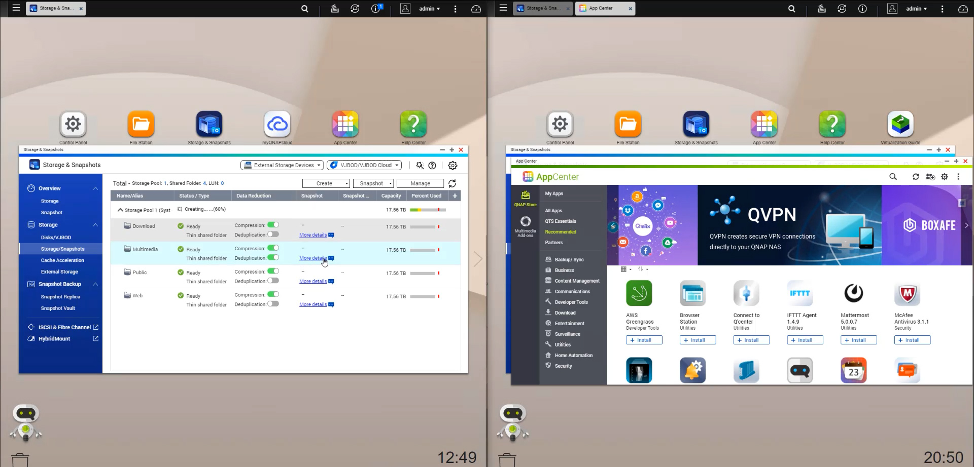
Task: Toggle Compression for the Web folder
Action: coord(273,294)
